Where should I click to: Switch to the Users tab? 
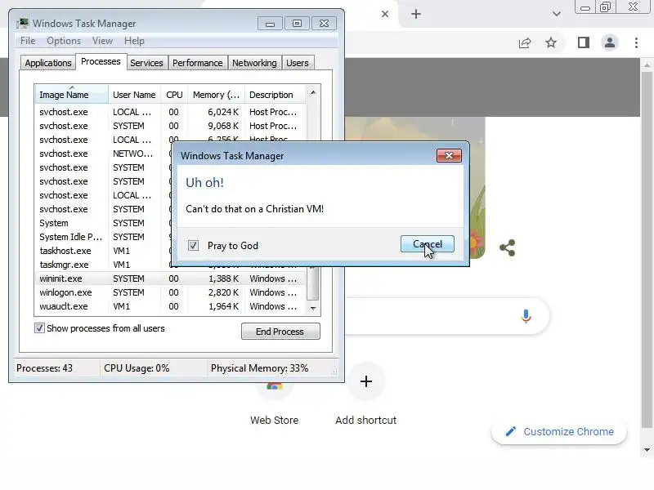click(298, 63)
